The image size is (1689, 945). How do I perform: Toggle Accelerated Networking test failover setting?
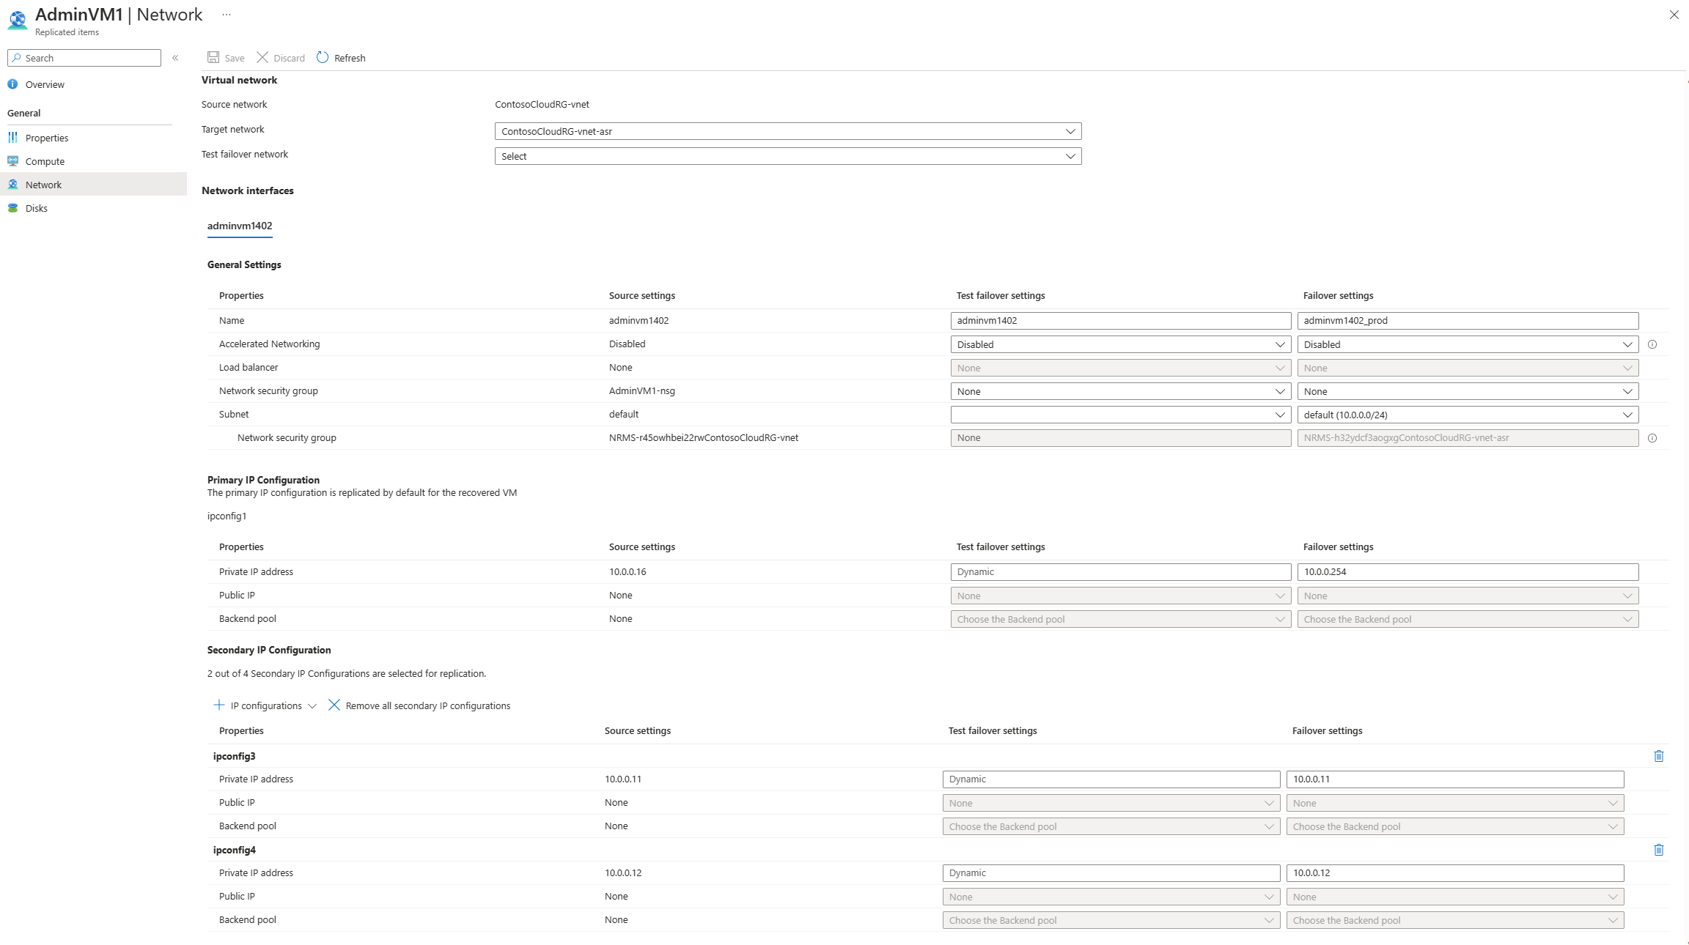point(1119,344)
